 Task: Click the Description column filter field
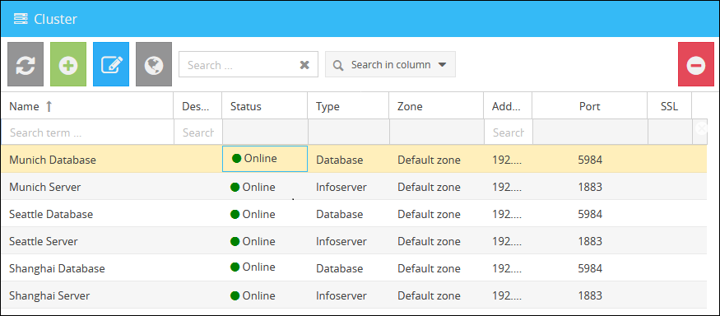pyautogui.click(x=198, y=132)
